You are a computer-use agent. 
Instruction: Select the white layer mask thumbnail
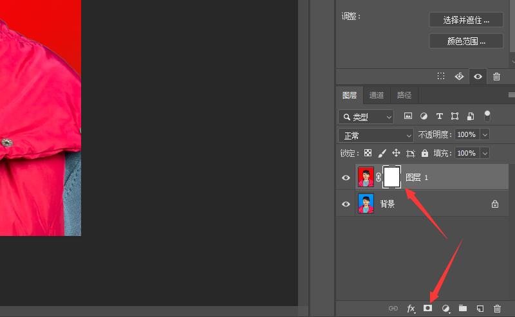[x=391, y=177]
